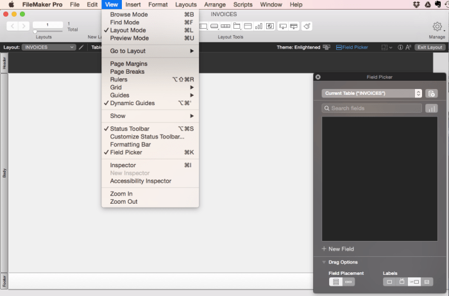449x296 pixels.
Task: Collapse the Drag Options disclosure triangle
Action: 324,262
